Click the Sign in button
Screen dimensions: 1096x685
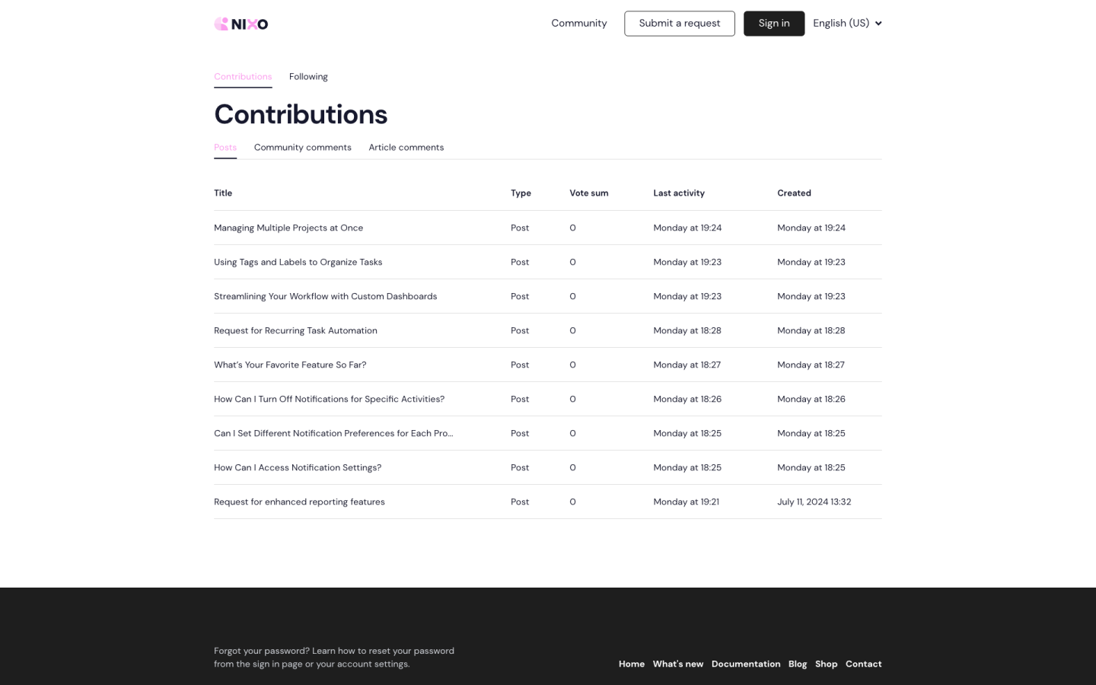click(x=773, y=24)
